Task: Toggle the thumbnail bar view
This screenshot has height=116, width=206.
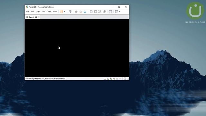Action: coord(96,12)
